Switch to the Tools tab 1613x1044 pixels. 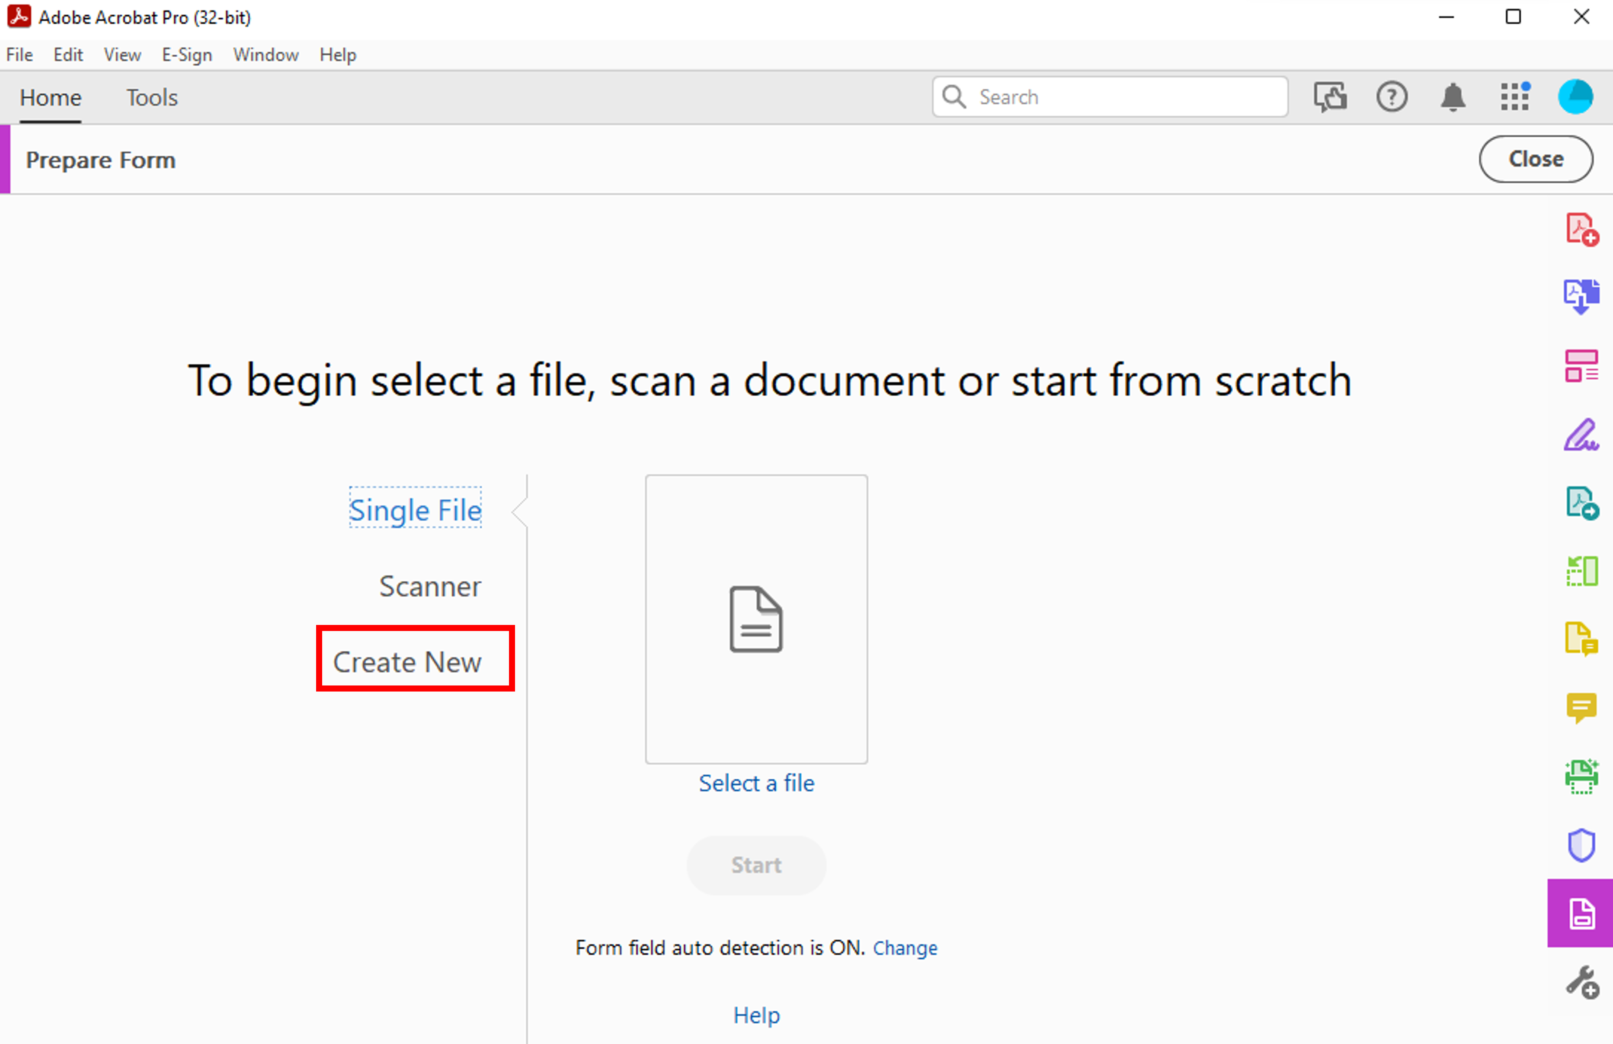(152, 98)
